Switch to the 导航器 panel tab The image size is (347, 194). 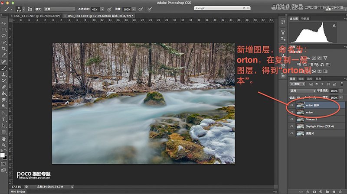[x=305, y=19]
